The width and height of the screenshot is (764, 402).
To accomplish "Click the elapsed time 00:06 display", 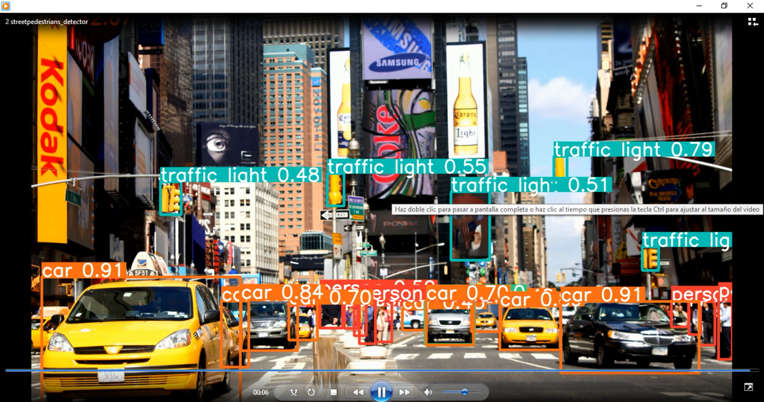I will pyautogui.click(x=260, y=392).
